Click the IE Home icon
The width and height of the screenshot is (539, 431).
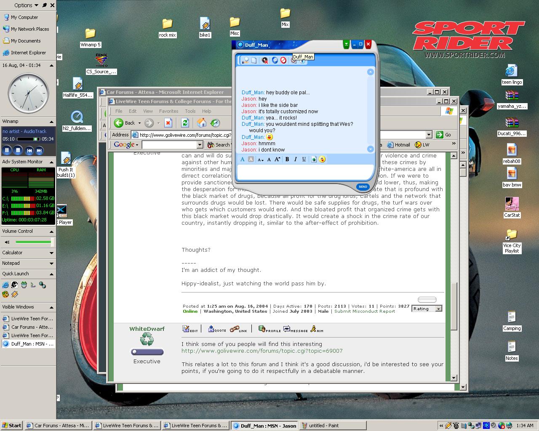pos(202,123)
